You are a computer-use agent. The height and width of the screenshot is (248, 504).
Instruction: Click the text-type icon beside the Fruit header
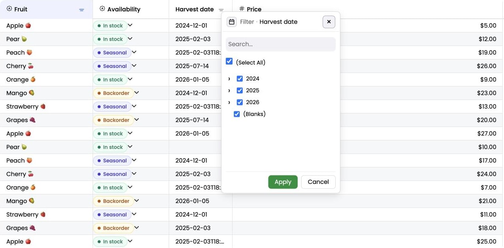pyautogui.click(x=9, y=9)
